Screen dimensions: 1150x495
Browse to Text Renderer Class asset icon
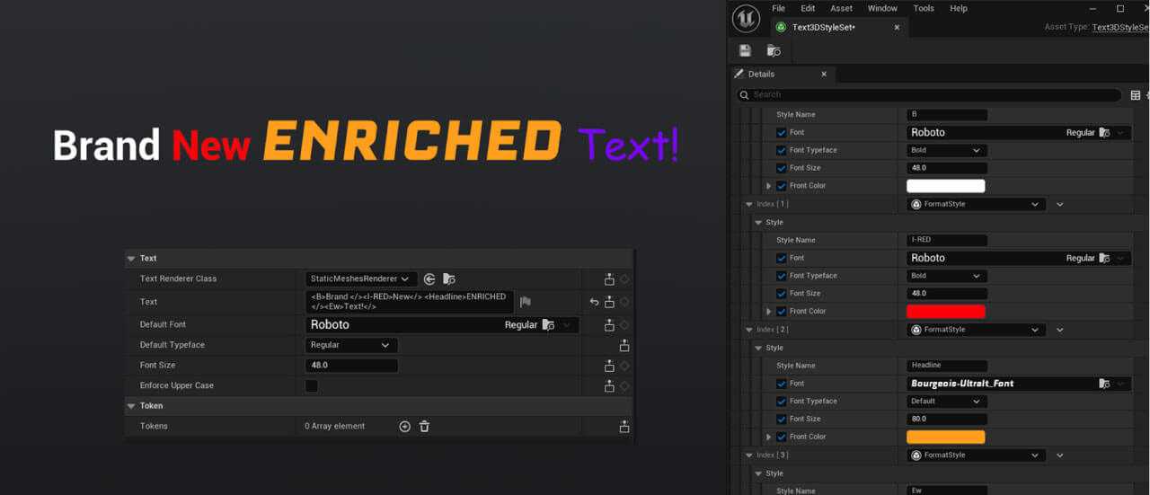(449, 279)
